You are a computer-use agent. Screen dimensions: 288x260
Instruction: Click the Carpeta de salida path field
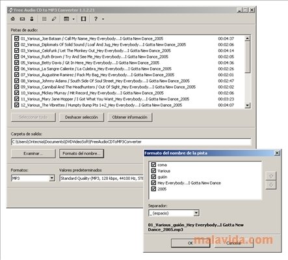click(x=131, y=142)
